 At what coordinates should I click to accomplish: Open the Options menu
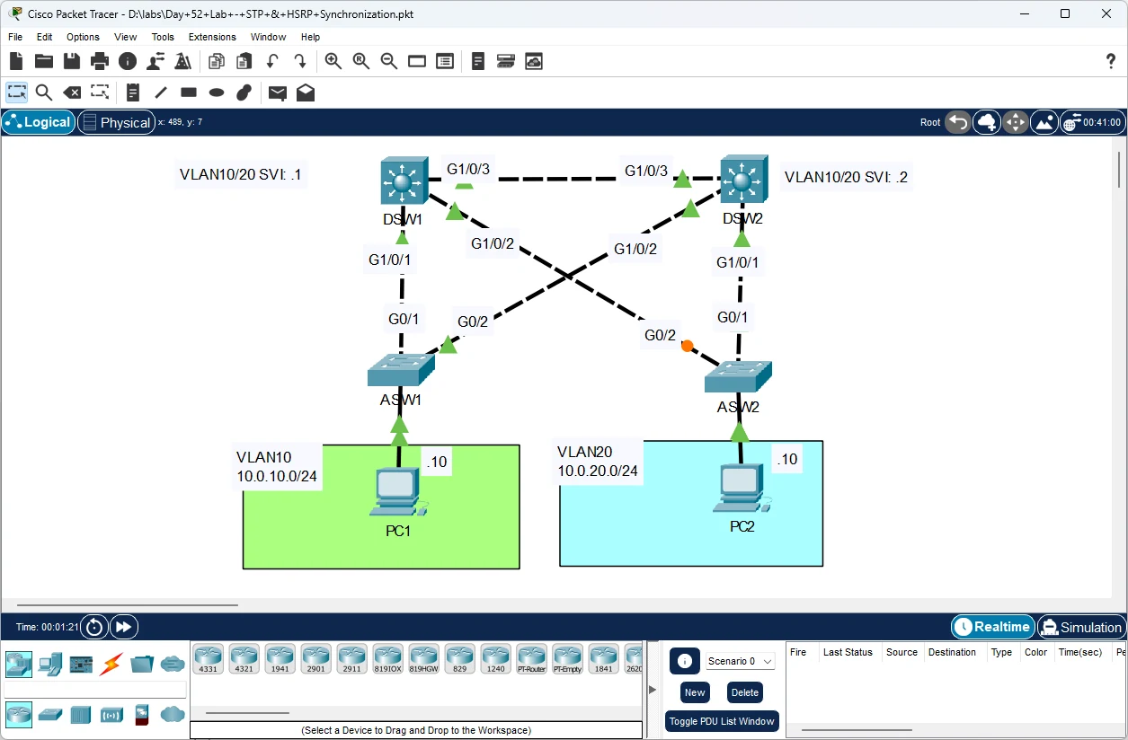click(83, 37)
